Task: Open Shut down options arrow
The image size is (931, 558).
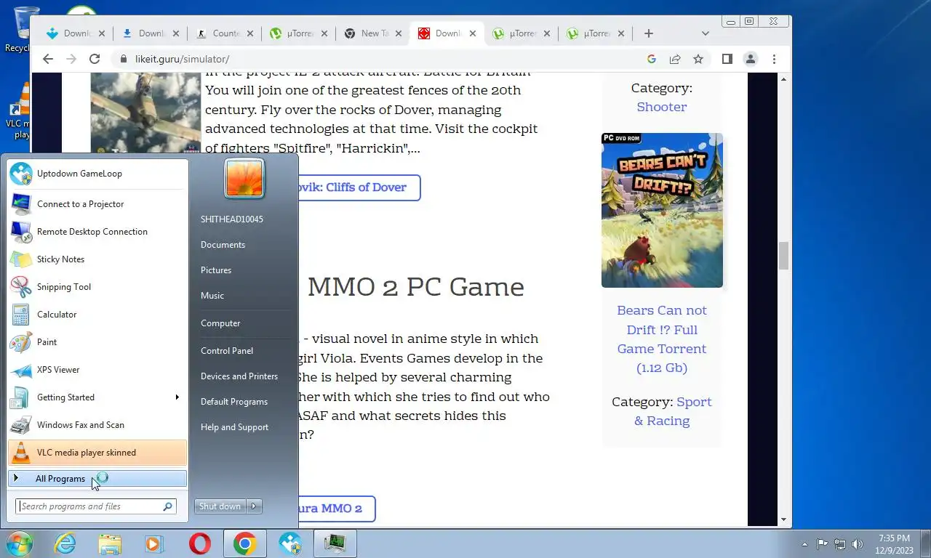Action: [253, 506]
